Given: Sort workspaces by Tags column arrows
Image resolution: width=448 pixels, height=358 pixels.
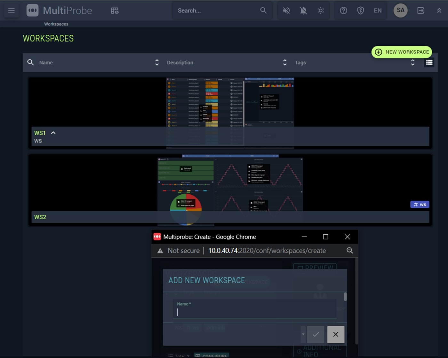Looking at the screenshot, I should (x=413, y=62).
